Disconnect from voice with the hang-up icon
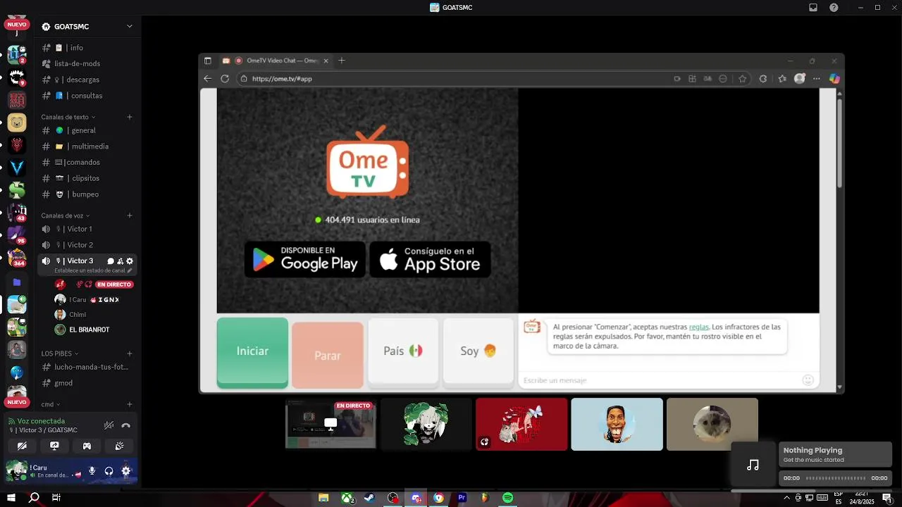 click(126, 425)
